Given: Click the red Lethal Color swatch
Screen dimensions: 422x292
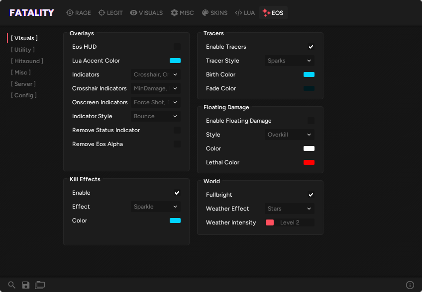Looking at the screenshot, I should (309, 162).
